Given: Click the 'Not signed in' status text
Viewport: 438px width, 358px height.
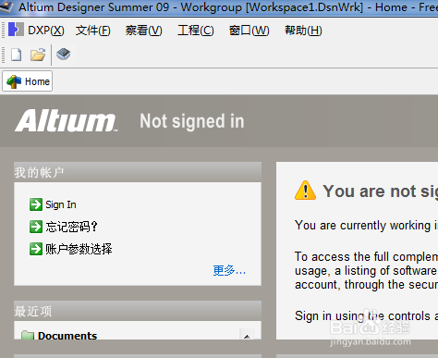Looking at the screenshot, I should [192, 121].
